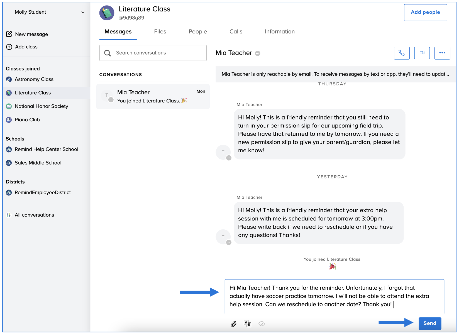This screenshot has height=336, width=459.
Task: Start a voice call with Mia Teacher
Action: 401,53
